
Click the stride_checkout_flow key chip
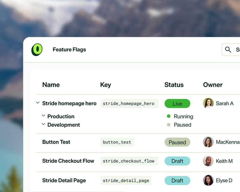pos(129,161)
